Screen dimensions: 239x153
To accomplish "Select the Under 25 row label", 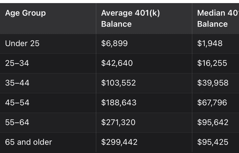I will 22,44.
